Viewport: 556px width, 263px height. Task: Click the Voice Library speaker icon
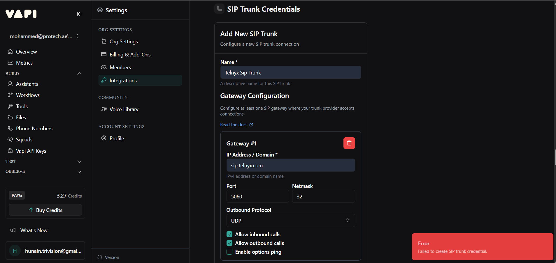point(104,109)
